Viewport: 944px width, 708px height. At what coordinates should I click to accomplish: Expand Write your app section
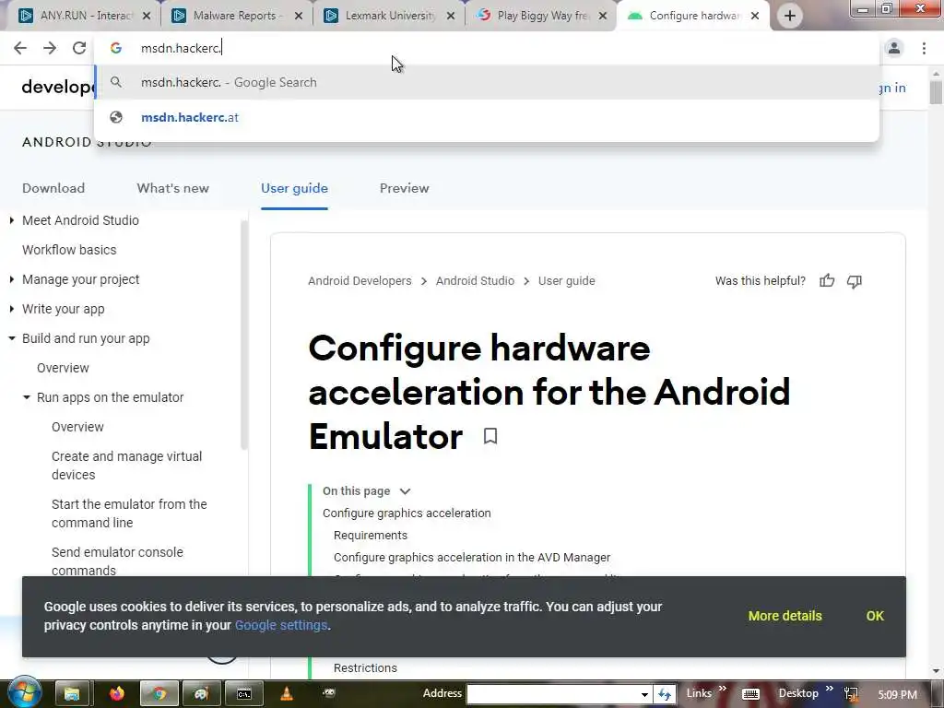tap(11, 309)
